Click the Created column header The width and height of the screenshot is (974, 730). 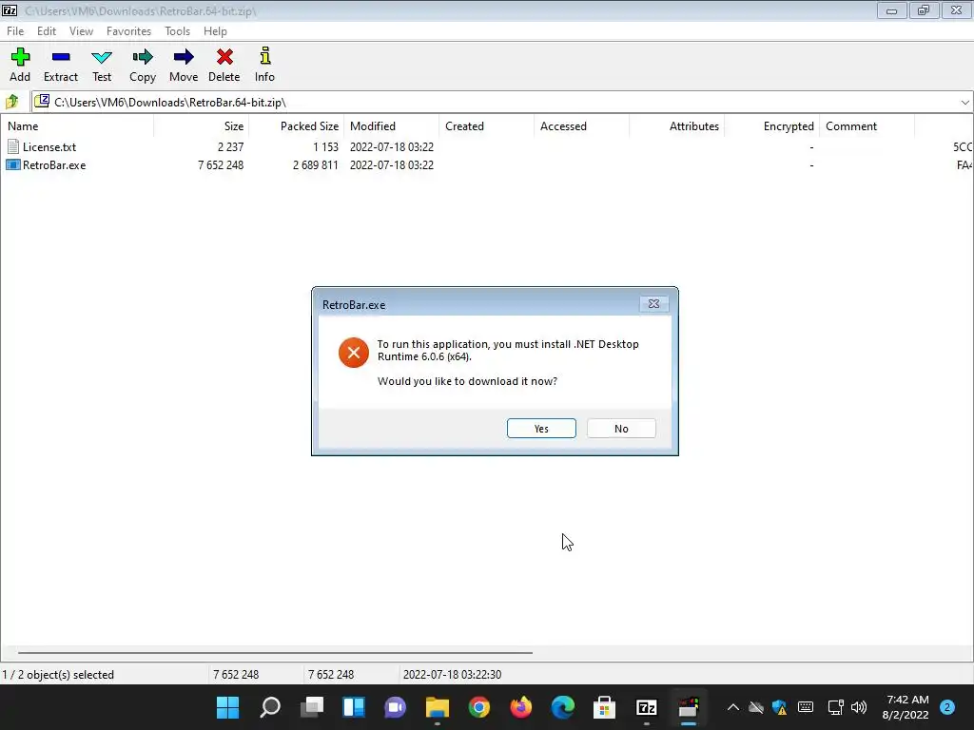pos(486,126)
